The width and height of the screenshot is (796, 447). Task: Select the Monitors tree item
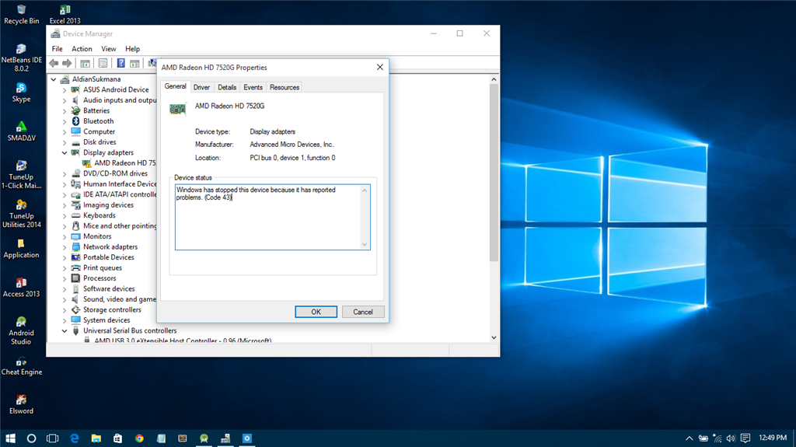(x=97, y=236)
